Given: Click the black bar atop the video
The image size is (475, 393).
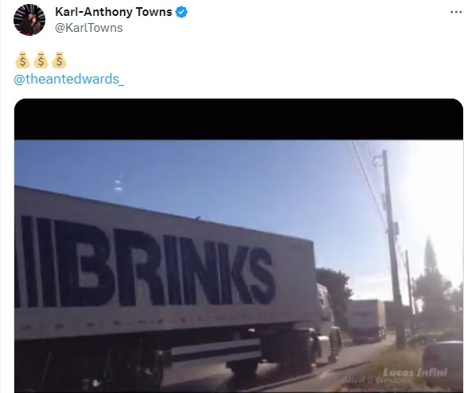Looking at the screenshot, I should [x=239, y=119].
